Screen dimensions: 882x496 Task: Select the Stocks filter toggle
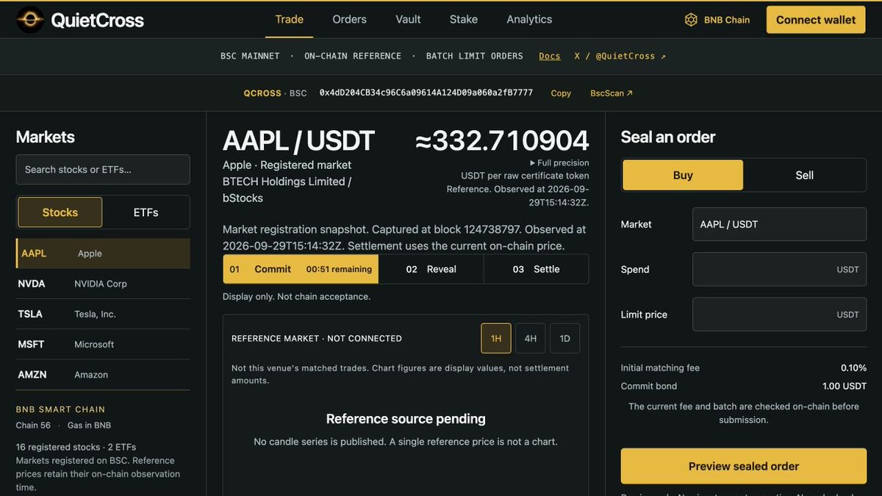[x=60, y=212]
